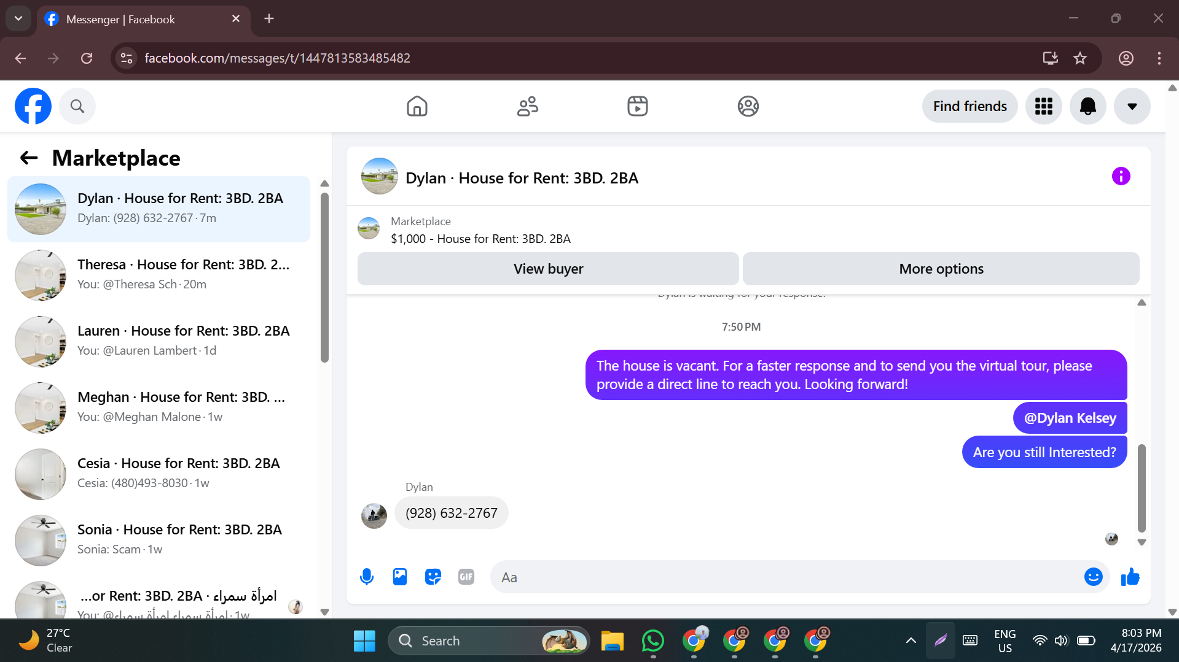
Task: Open the browser tab search dropdown
Action: tap(18, 18)
